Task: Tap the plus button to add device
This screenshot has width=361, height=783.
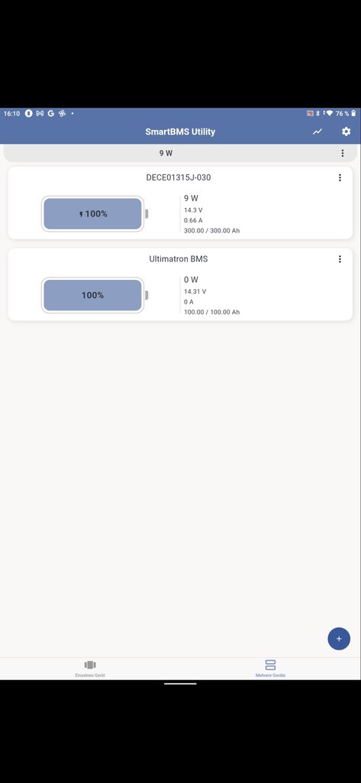Action: tap(339, 638)
